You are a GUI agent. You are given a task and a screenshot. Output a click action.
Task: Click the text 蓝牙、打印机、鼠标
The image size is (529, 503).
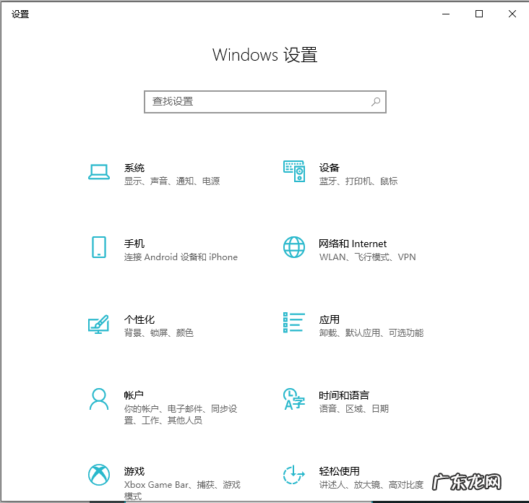tap(358, 181)
